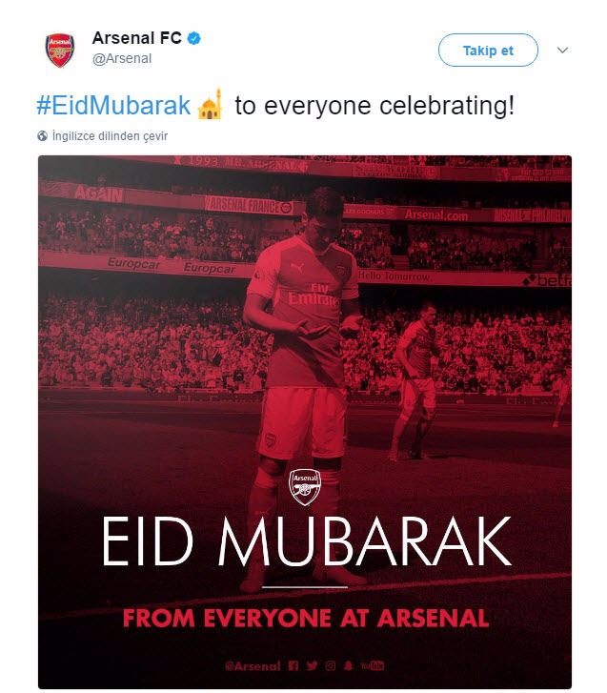607x693 pixels.
Task: Open the tweet options chevron menu
Action: (562, 50)
